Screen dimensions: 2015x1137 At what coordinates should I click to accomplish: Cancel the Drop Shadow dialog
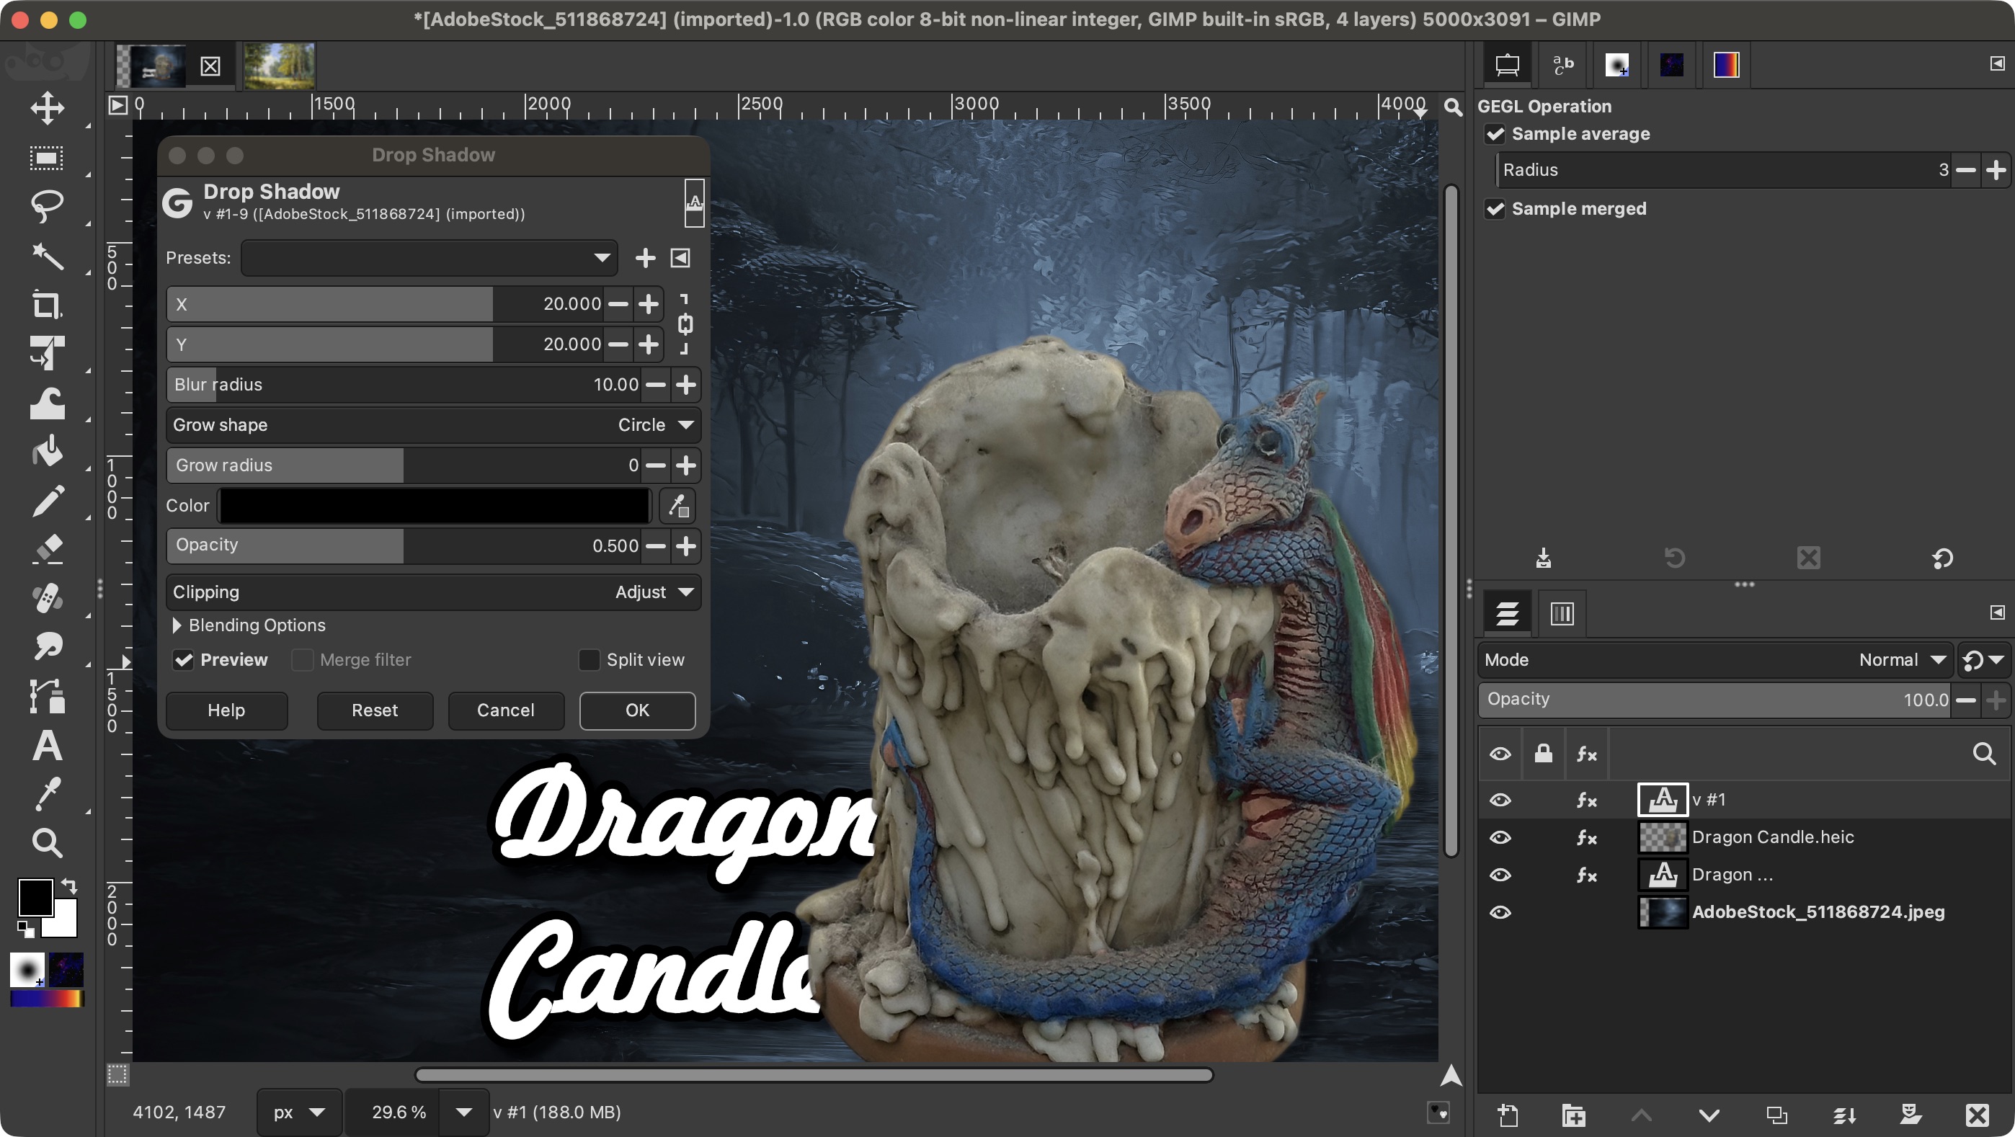505,710
